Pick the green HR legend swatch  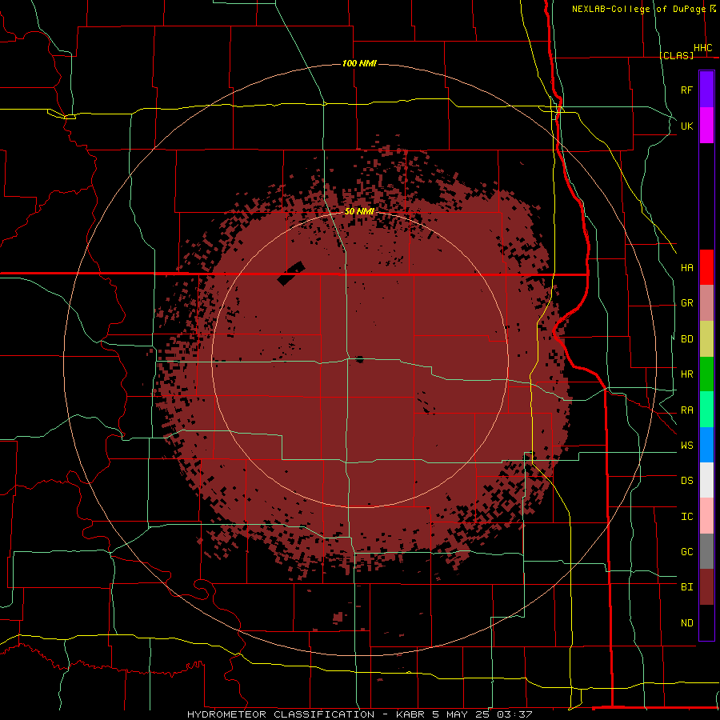tap(706, 374)
